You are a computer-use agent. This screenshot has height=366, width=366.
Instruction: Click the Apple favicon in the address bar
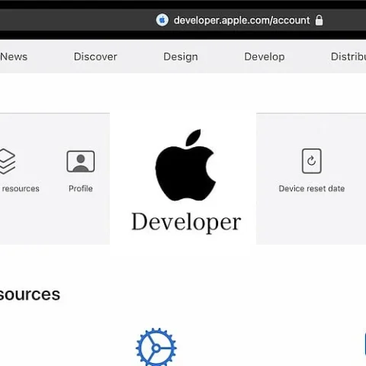coord(162,20)
